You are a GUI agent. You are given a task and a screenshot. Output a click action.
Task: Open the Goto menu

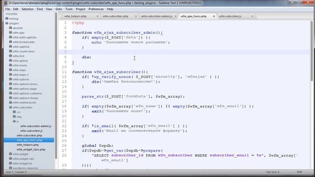pyautogui.click(x=59, y=9)
